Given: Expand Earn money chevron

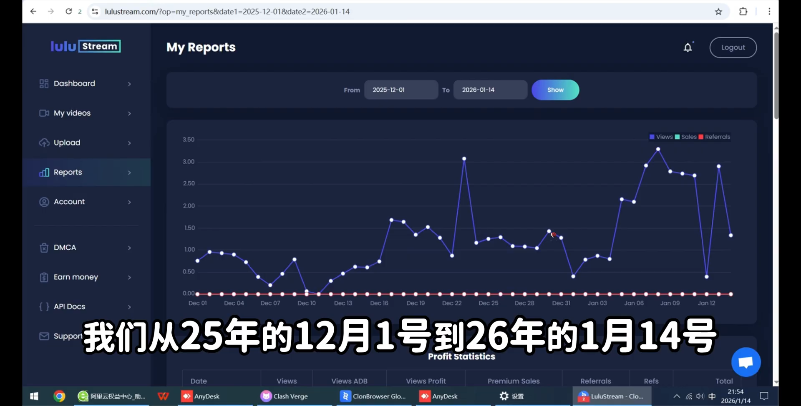Looking at the screenshot, I should 129,278.
